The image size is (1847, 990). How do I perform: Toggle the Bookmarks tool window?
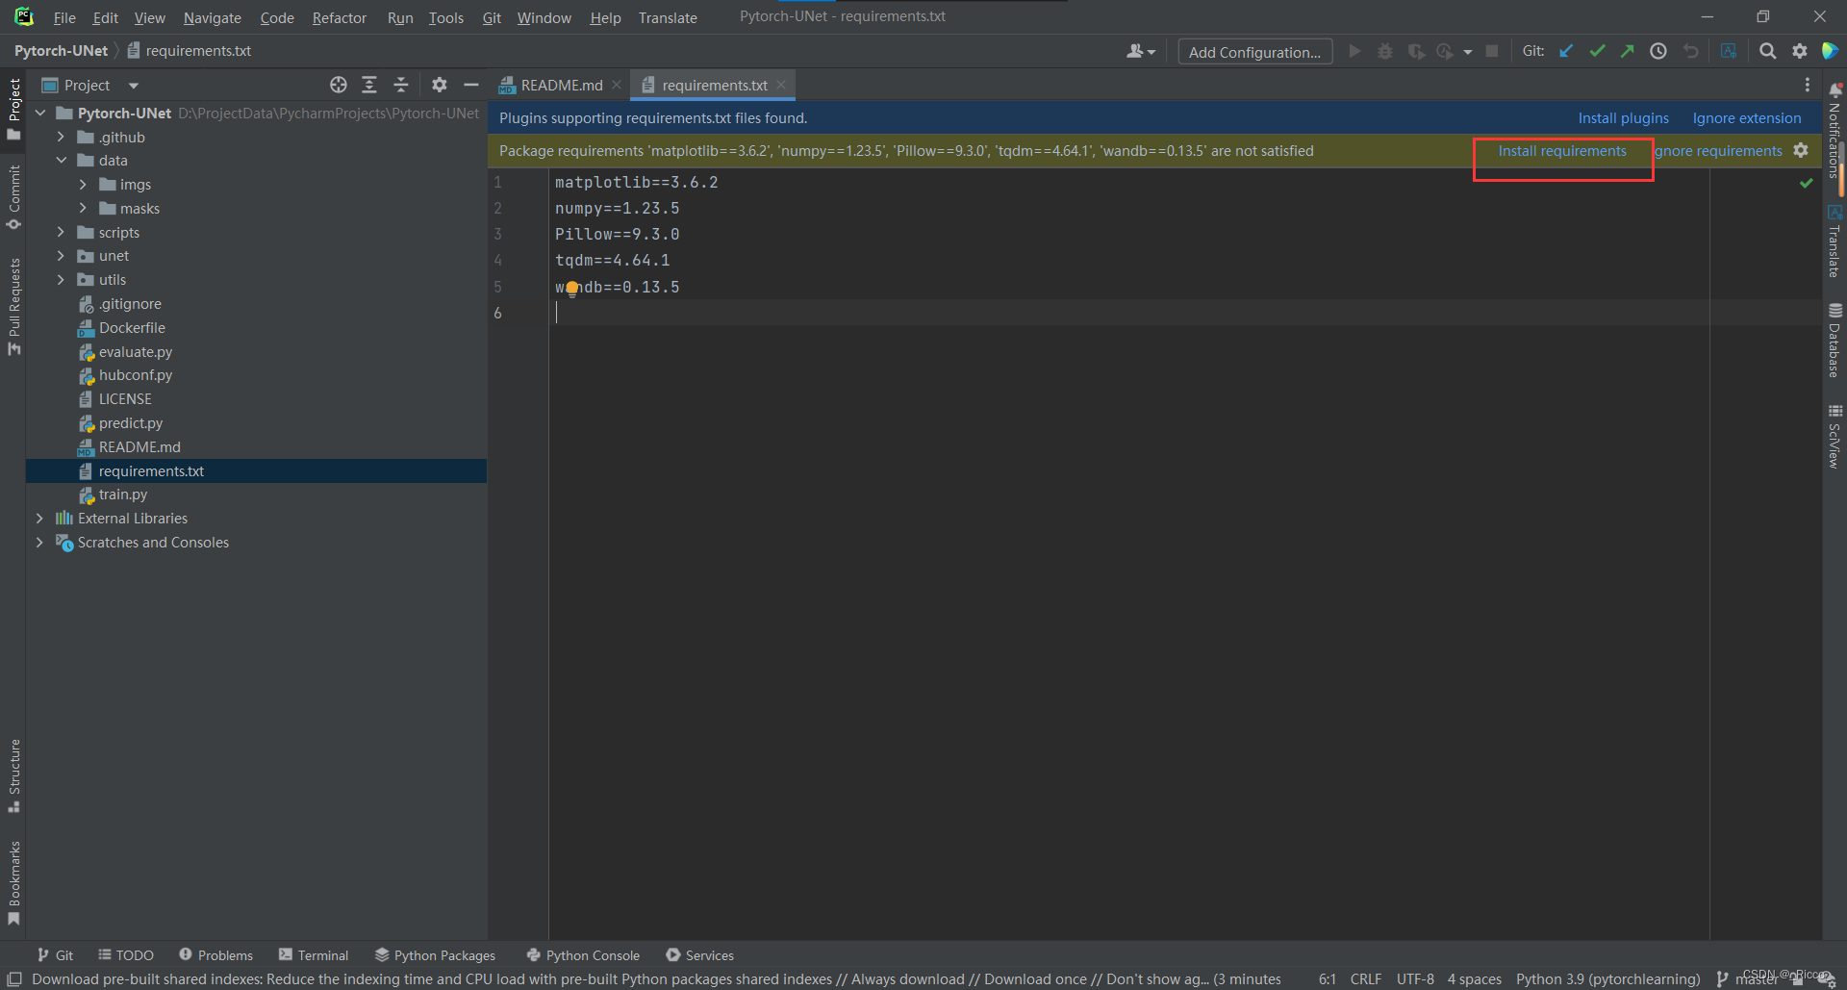[x=13, y=883]
